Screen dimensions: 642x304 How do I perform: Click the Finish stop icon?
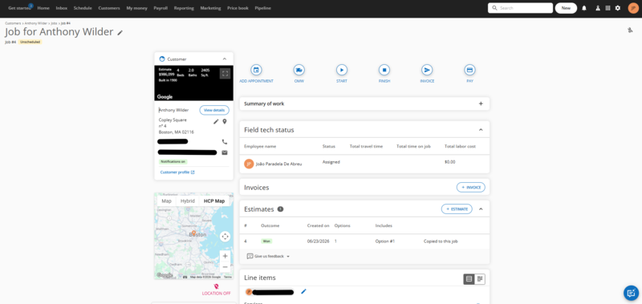click(x=384, y=70)
